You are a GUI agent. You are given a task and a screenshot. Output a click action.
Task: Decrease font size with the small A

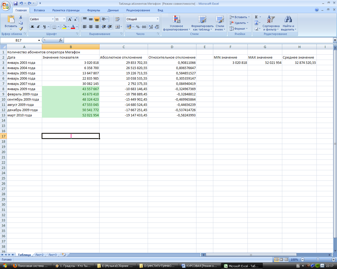click(76, 19)
